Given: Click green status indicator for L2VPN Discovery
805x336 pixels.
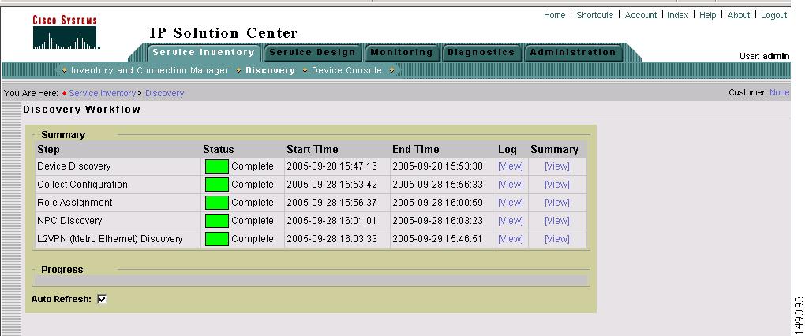Looking at the screenshot, I should 217,239.
